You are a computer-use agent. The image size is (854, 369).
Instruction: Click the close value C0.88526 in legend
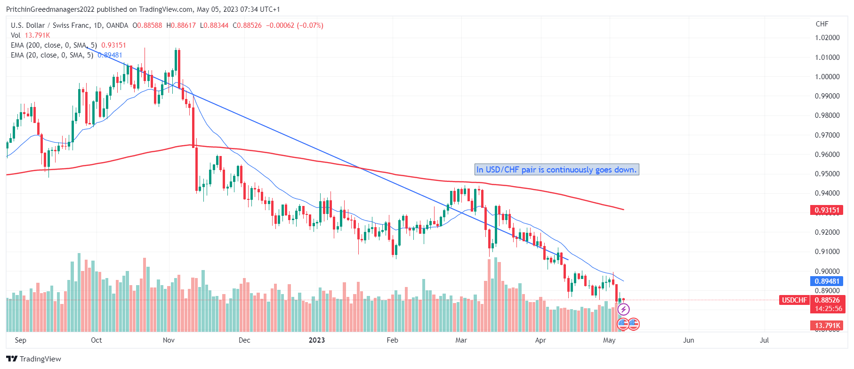[247, 25]
